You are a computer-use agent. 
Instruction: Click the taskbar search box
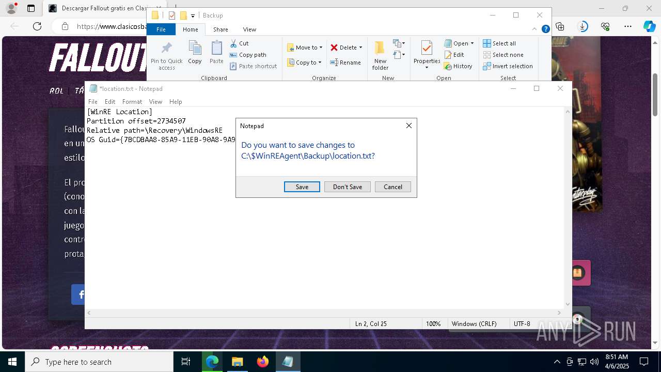click(x=99, y=362)
